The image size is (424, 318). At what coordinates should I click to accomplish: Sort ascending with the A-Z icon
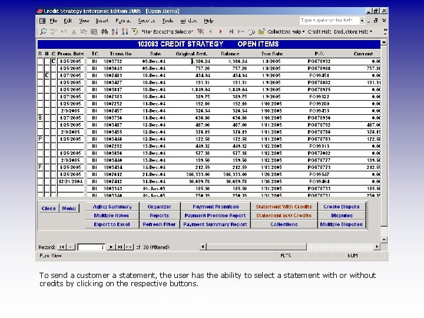[x=115, y=32]
